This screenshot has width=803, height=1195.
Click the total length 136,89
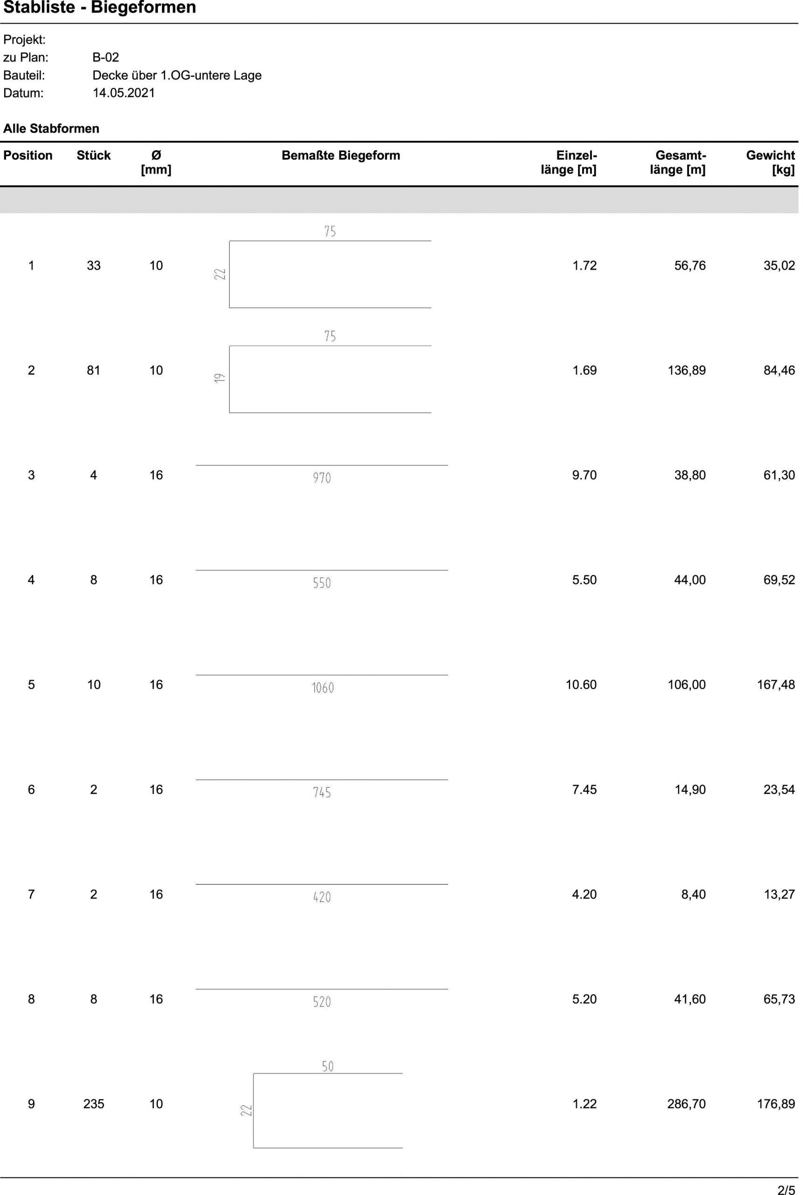(x=686, y=370)
